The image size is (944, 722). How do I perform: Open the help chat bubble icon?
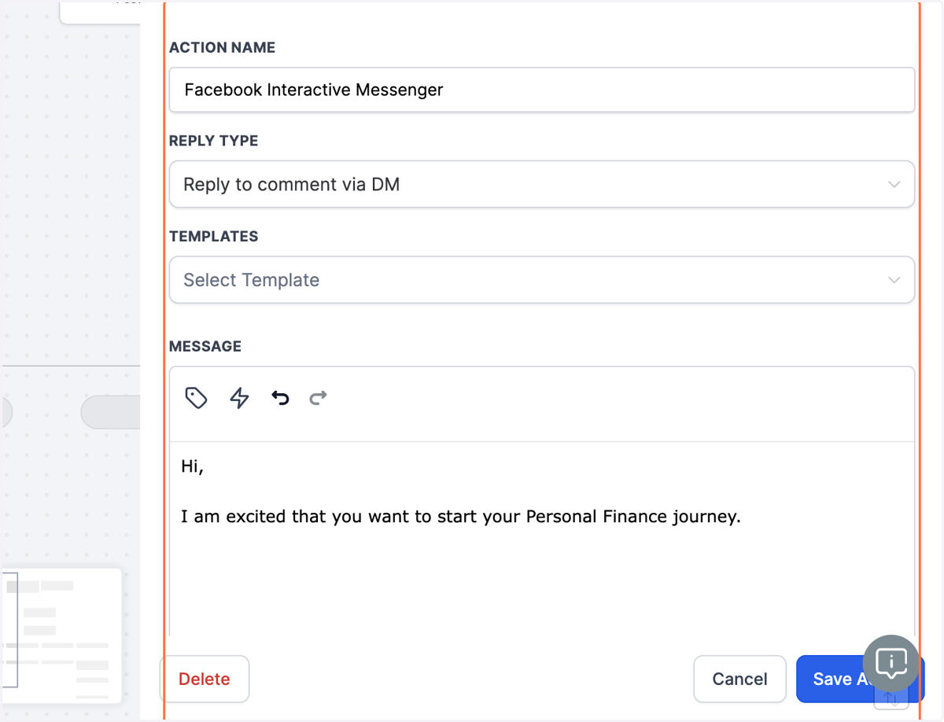click(891, 663)
